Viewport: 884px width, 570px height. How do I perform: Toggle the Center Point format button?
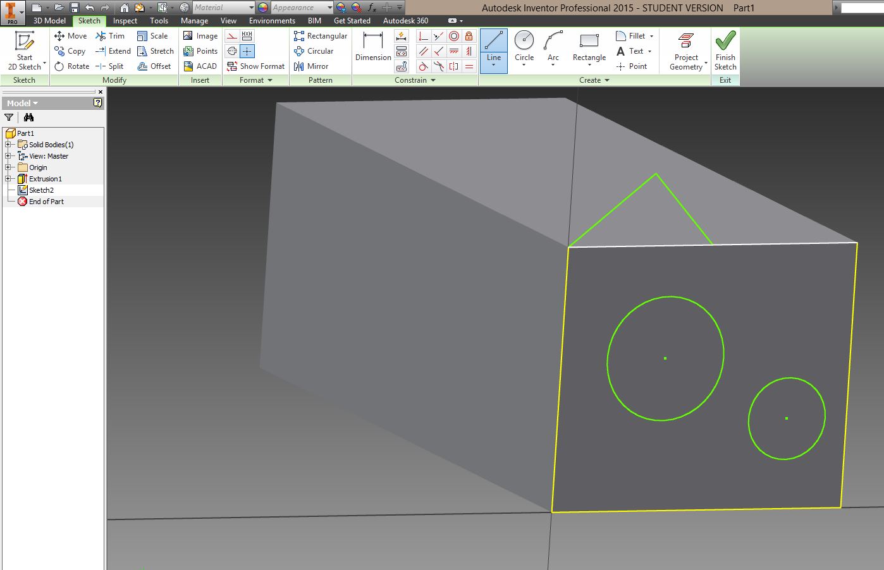pyautogui.click(x=247, y=51)
